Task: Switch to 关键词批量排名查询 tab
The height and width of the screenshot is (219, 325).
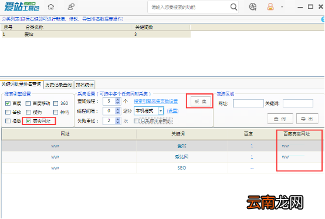Action: click(x=21, y=84)
